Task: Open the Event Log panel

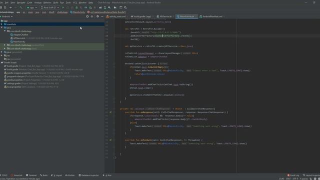Action: pyautogui.click(x=293, y=175)
